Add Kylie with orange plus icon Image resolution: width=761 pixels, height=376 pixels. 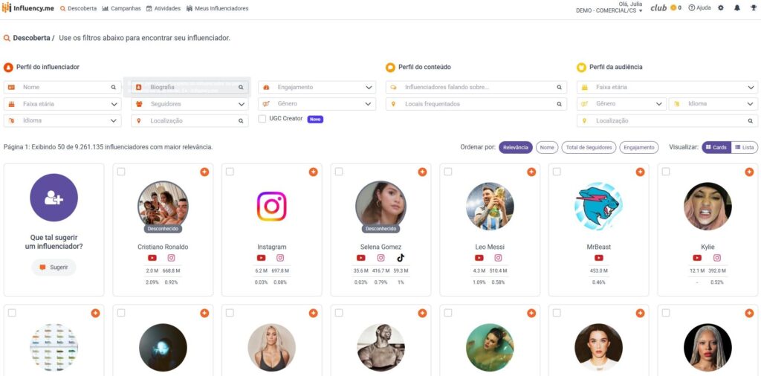[749, 172]
